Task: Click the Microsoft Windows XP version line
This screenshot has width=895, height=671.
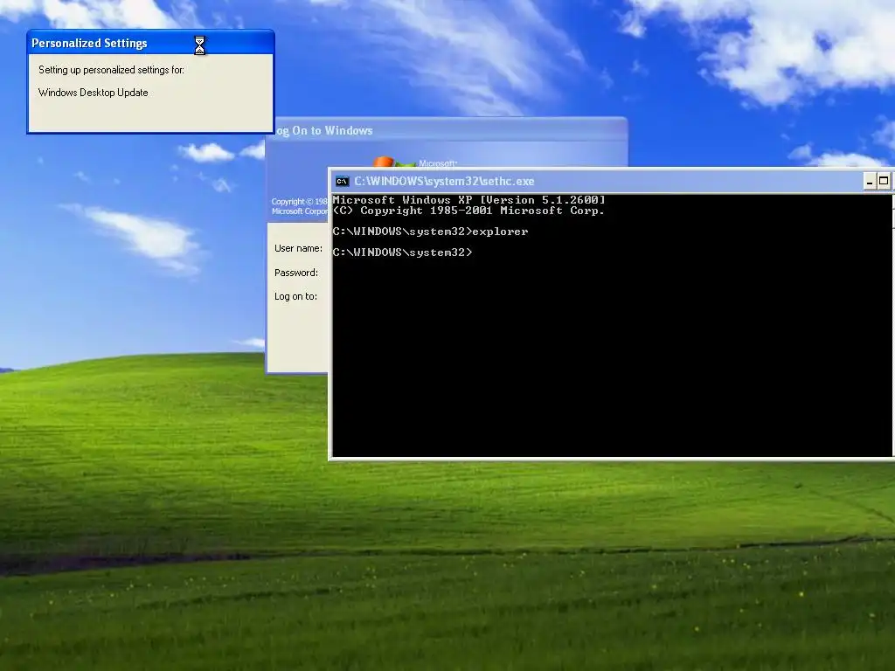Action: pos(468,200)
